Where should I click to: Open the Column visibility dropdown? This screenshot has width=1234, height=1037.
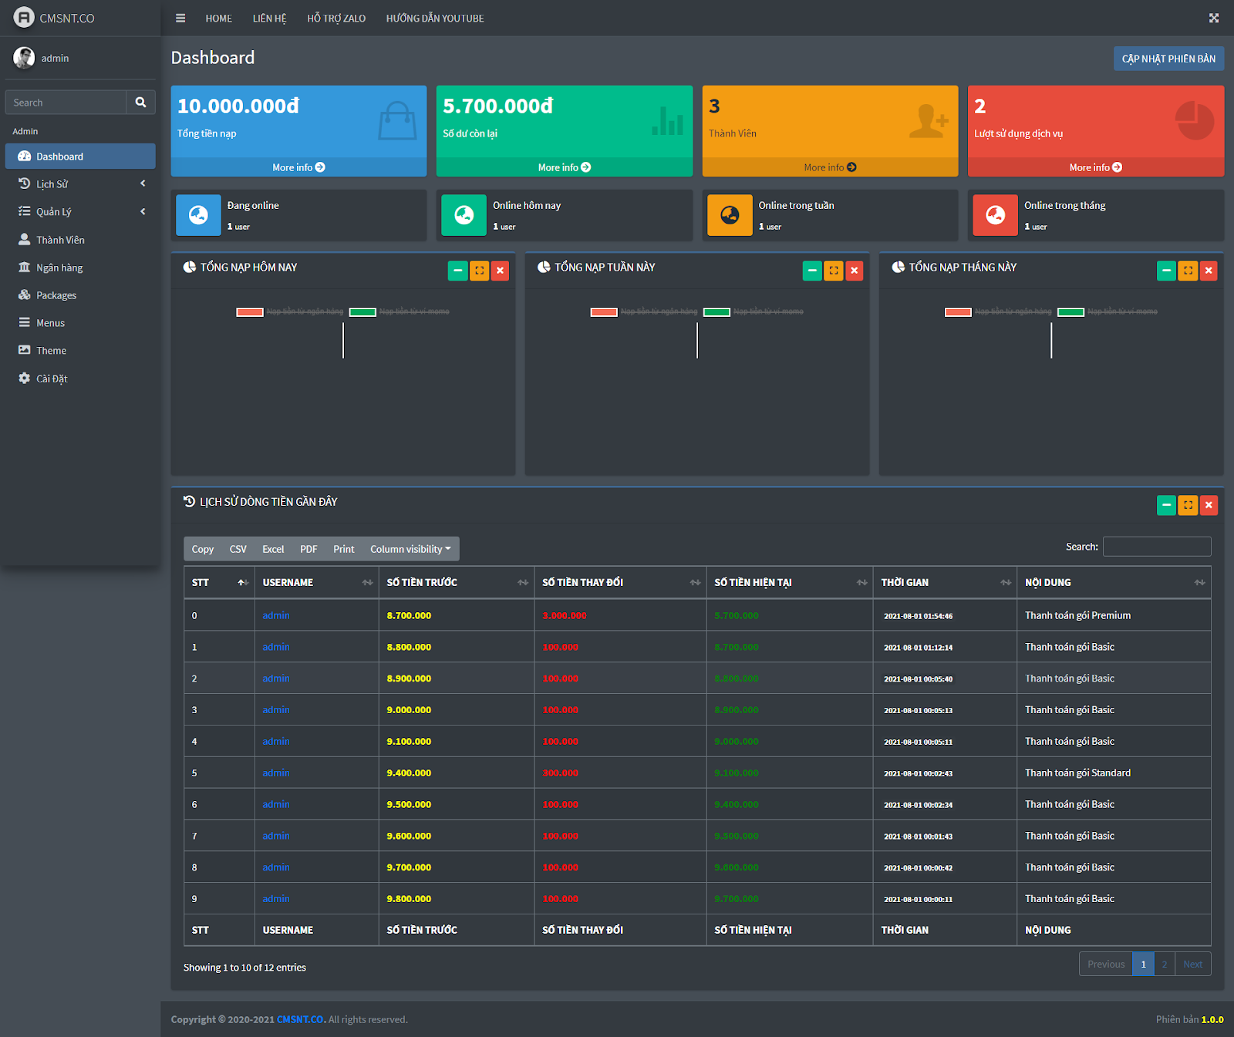pos(410,549)
